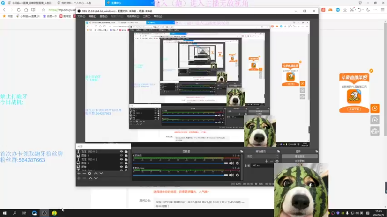
Task: Click the 桌面音频 volume slider in the mixer
Action: click(x=180, y=163)
